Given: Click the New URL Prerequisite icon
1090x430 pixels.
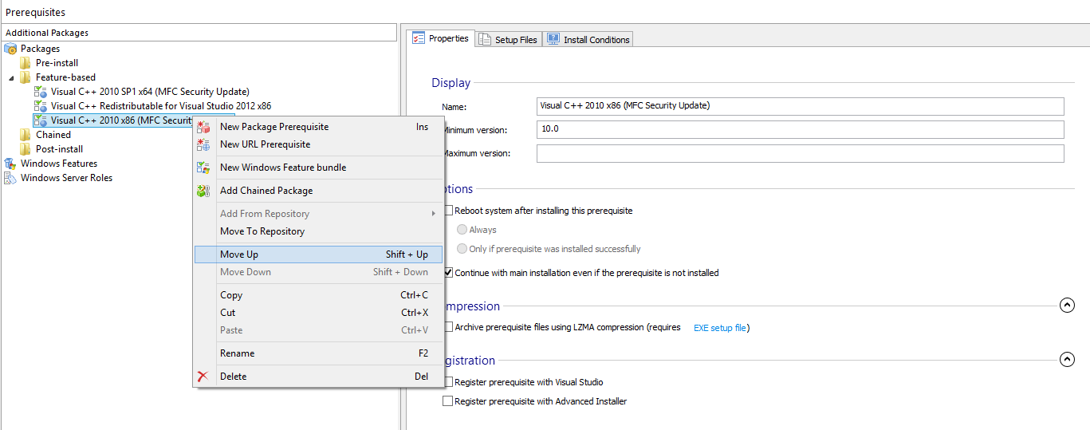Looking at the screenshot, I should 203,144.
